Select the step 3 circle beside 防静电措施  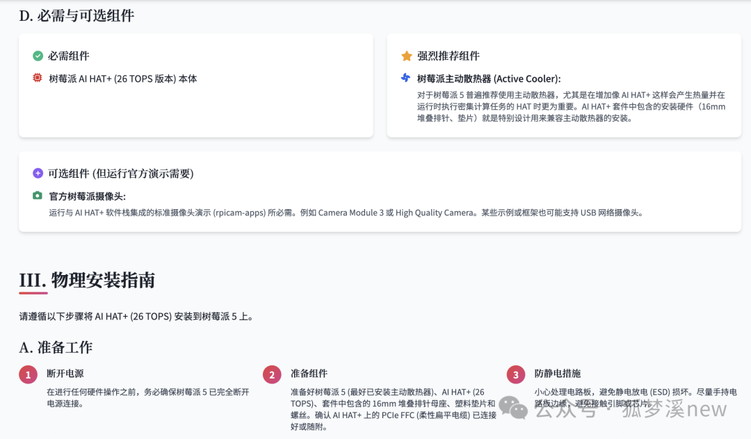coord(515,375)
